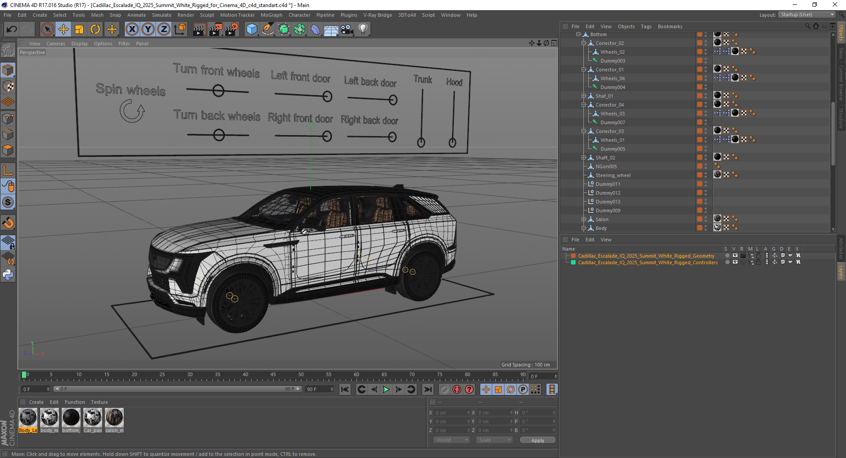Toggle Z axis lock

(164, 30)
